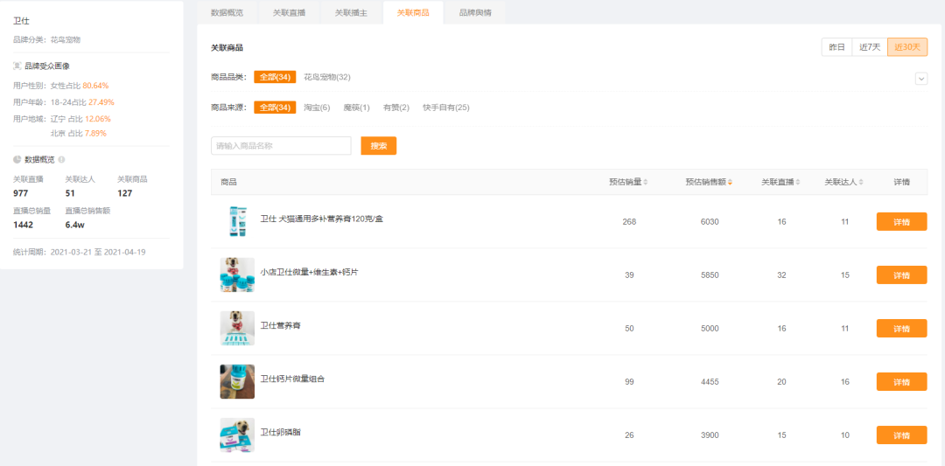Click thumbnail of 卫仕营养膏 product

pyautogui.click(x=237, y=328)
